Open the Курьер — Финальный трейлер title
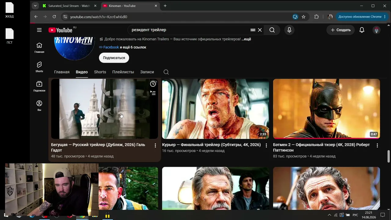391x220 pixels. click(211, 145)
